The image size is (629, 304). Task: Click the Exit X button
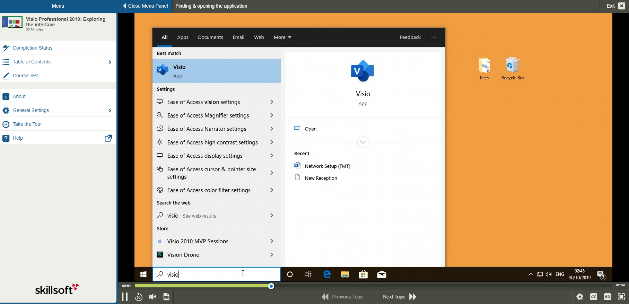pos(621,6)
